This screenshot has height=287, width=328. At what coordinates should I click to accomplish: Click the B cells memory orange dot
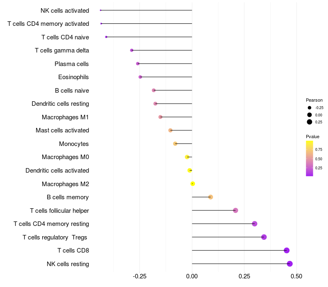click(x=211, y=197)
